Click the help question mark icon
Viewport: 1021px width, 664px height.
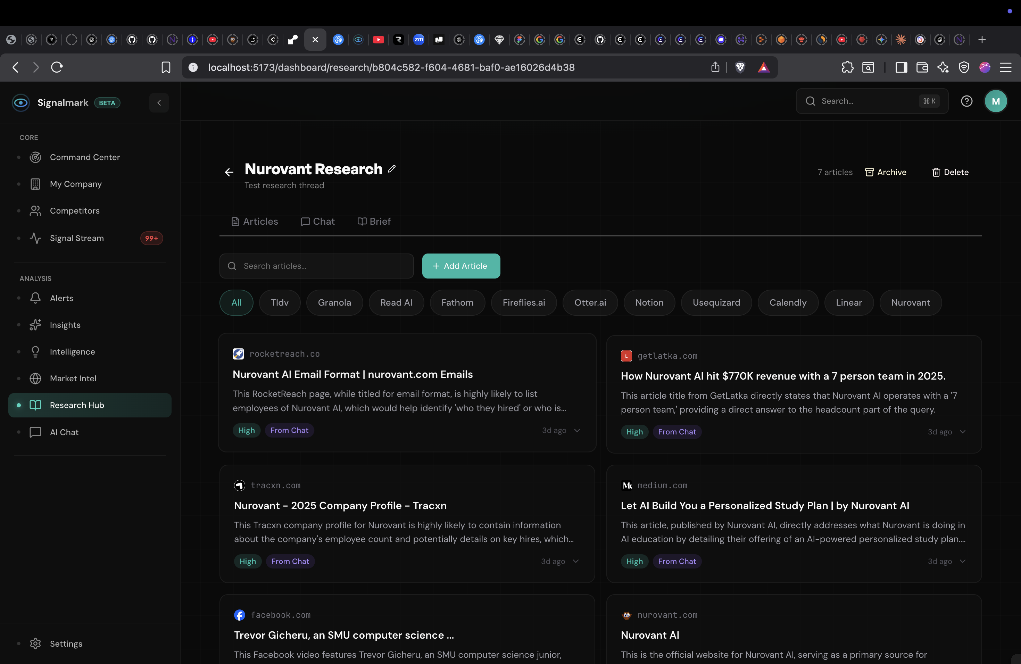pos(966,101)
